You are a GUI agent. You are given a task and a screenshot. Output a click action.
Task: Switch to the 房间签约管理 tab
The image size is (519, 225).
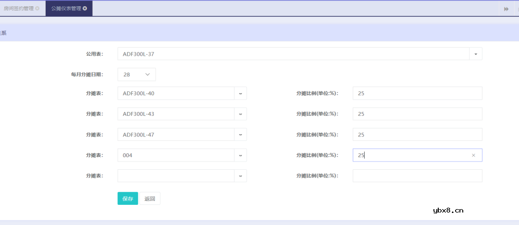click(19, 9)
